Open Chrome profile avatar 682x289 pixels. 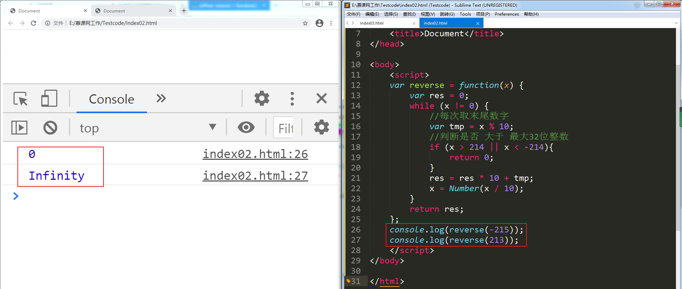pyautogui.click(x=319, y=23)
